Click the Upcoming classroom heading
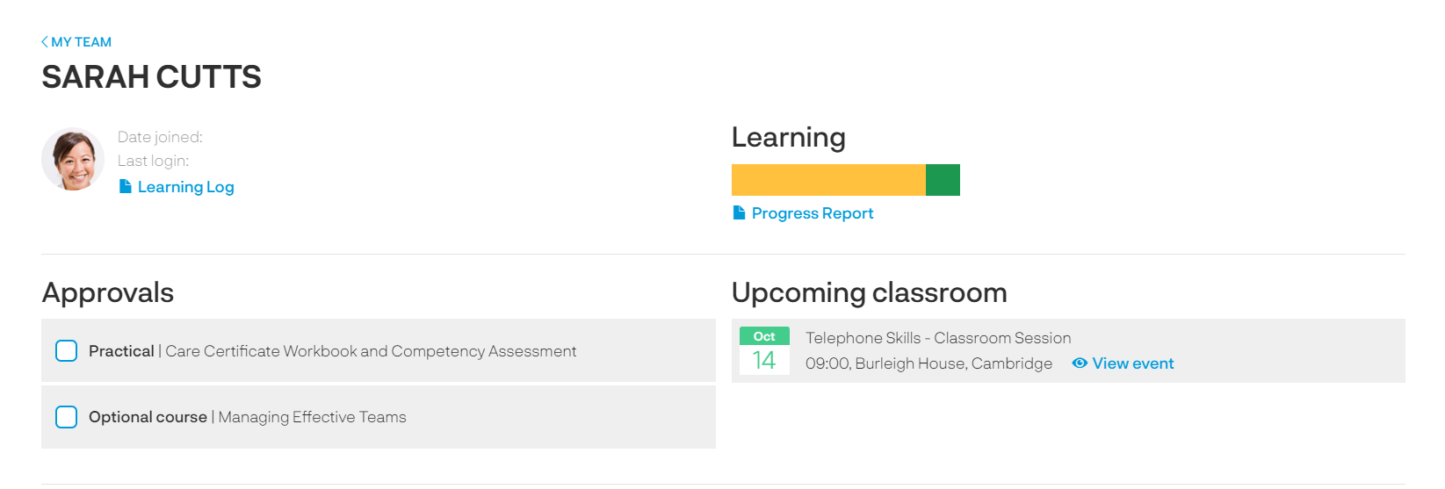Viewport: 1445px width, 489px height. click(870, 291)
